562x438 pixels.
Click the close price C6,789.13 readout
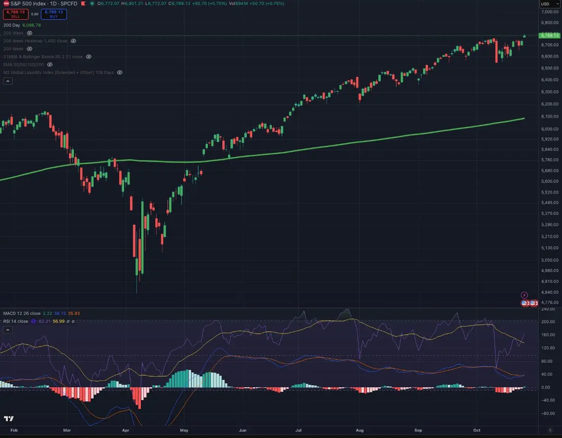point(179,3)
